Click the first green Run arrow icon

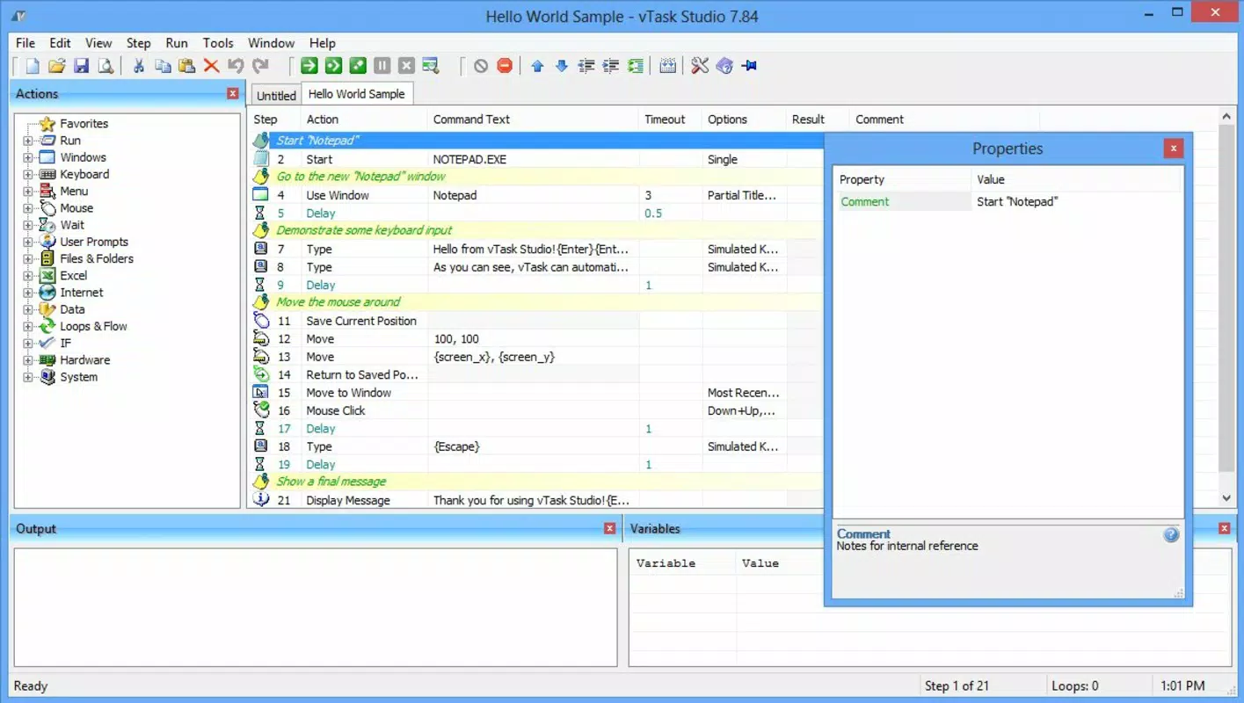coord(309,66)
